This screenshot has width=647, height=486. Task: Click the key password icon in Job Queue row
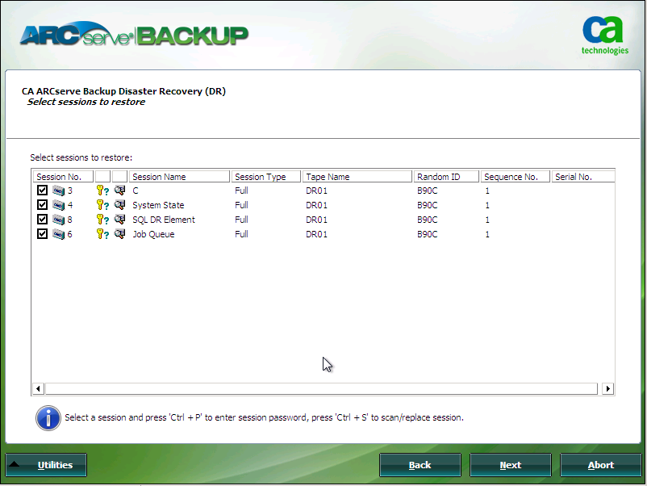click(102, 234)
